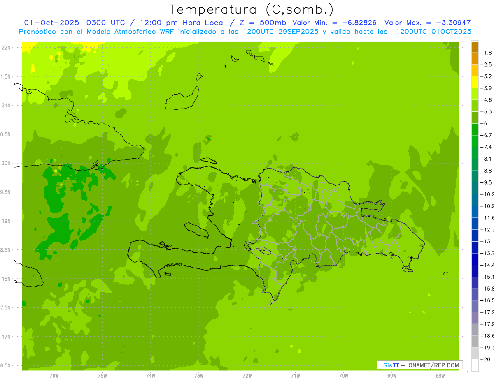Screen dimensions: 494x381
Task: Click the "-8.8" legend value
Action: [486, 171]
